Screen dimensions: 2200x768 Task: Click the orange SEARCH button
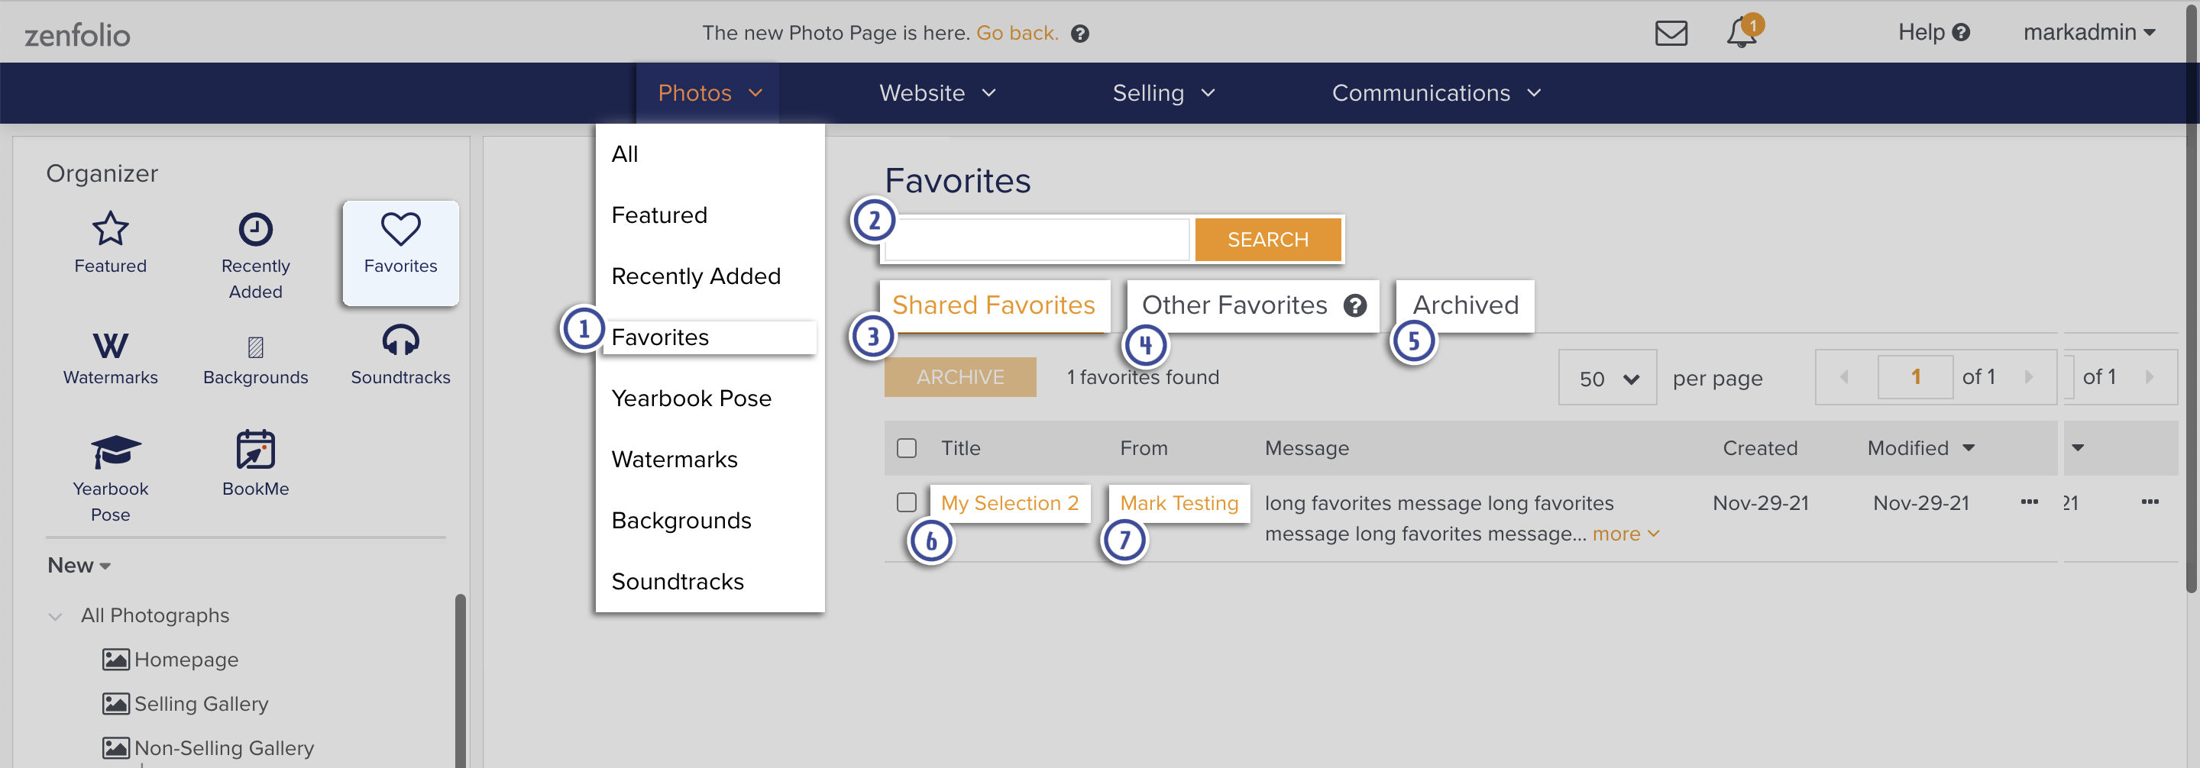tap(1267, 240)
